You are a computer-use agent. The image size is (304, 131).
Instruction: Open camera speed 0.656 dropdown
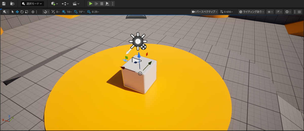click(x=227, y=12)
